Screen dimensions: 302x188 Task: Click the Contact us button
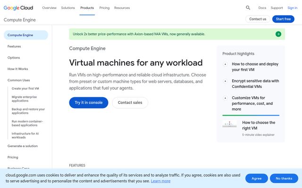258,19
